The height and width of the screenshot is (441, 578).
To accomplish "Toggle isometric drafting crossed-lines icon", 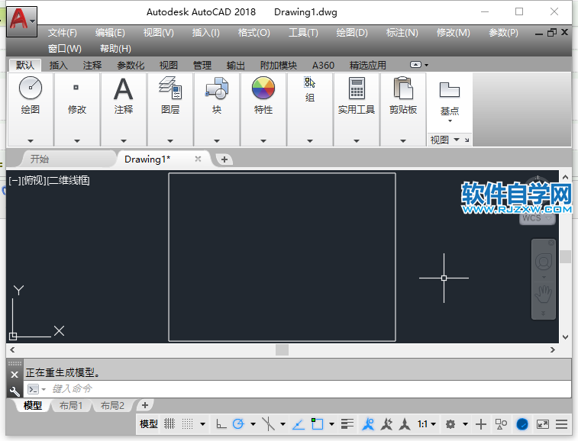I will 268,424.
